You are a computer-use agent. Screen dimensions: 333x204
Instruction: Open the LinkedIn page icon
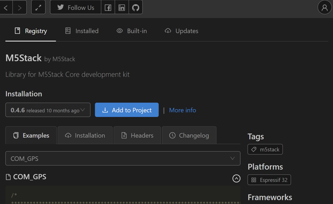pyautogui.click(x=122, y=7)
